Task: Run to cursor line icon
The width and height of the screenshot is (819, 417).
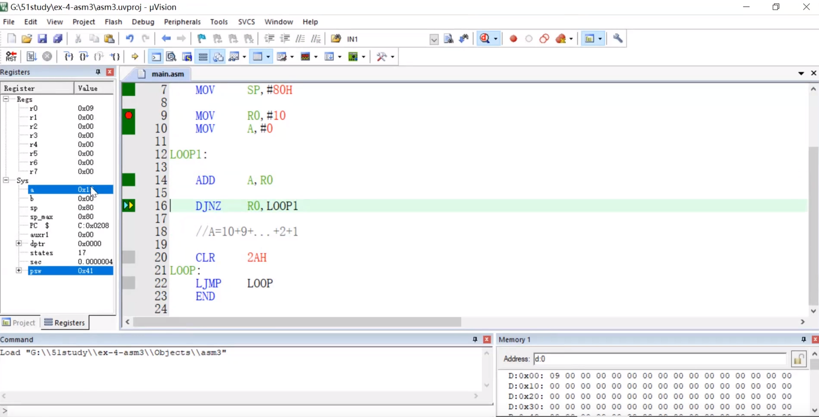Action: (115, 57)
